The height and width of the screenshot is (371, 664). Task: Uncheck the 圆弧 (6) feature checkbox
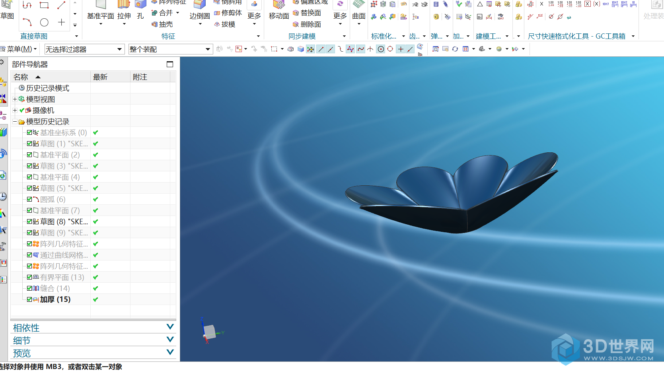pyautogui.click(x=29, y=199)
